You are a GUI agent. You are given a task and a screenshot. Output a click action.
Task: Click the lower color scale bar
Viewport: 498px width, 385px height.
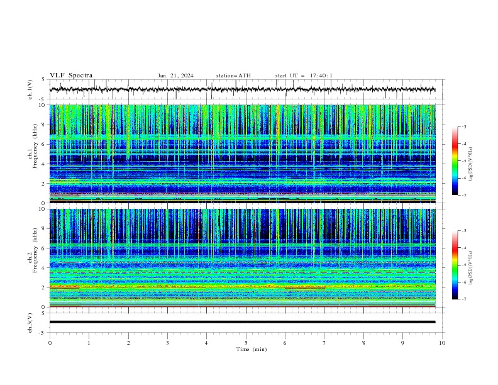click(x=455, y=265)
